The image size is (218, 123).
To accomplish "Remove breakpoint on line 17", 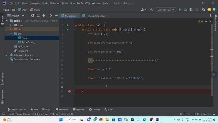I will click(69, 91).
